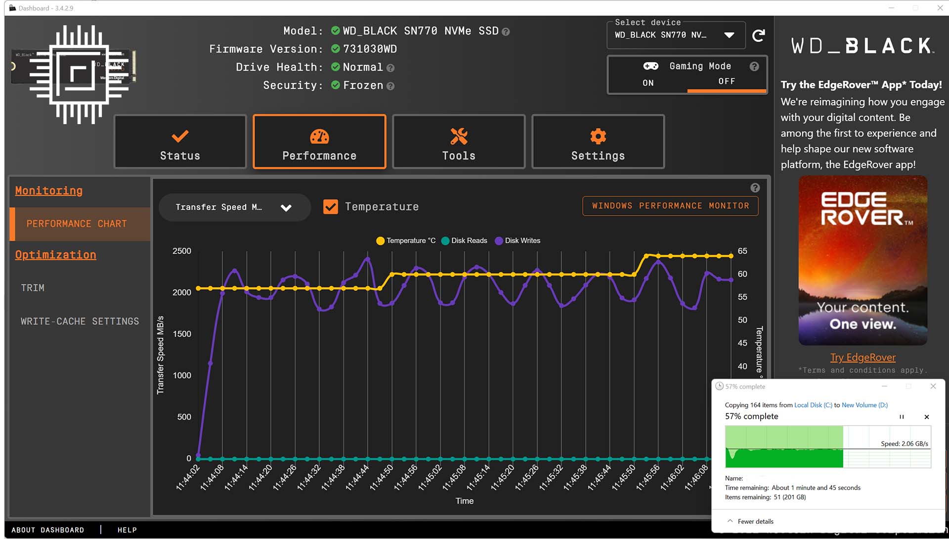Image resolution: width=949 pixels, height=539 pixels.
Task: Open the Settings tab
Action: [598, 142]
